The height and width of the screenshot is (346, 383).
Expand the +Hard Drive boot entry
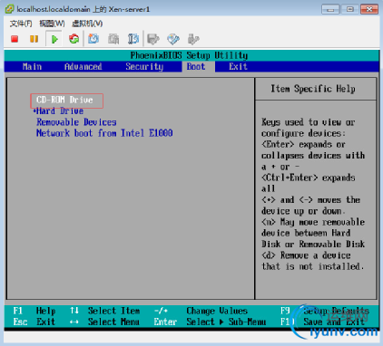click(x=58, y=111)
